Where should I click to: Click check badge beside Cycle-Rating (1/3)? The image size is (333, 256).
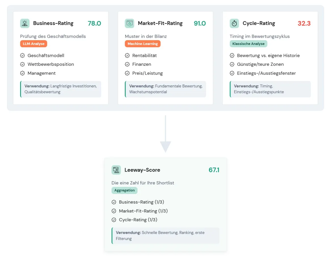(114, 220)
